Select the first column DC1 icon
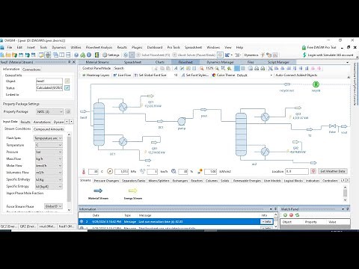Viewport: 359px width, 269px height. point(99,124)
